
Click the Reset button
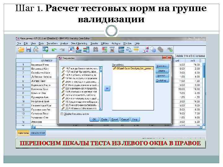click(x=115, y=119)
